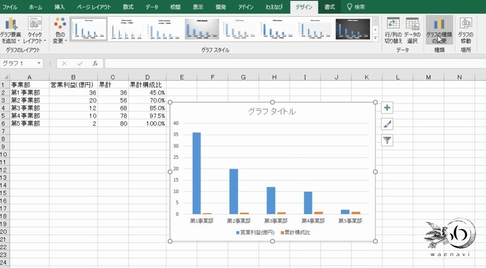486x268 pixels.
Task: Click the fx Insert Function icon
Action: [95, 64]
